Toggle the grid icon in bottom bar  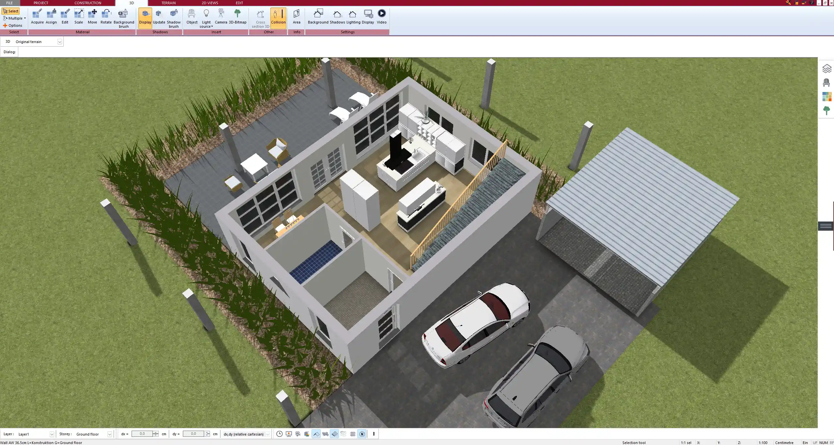[x=353, y=434]
